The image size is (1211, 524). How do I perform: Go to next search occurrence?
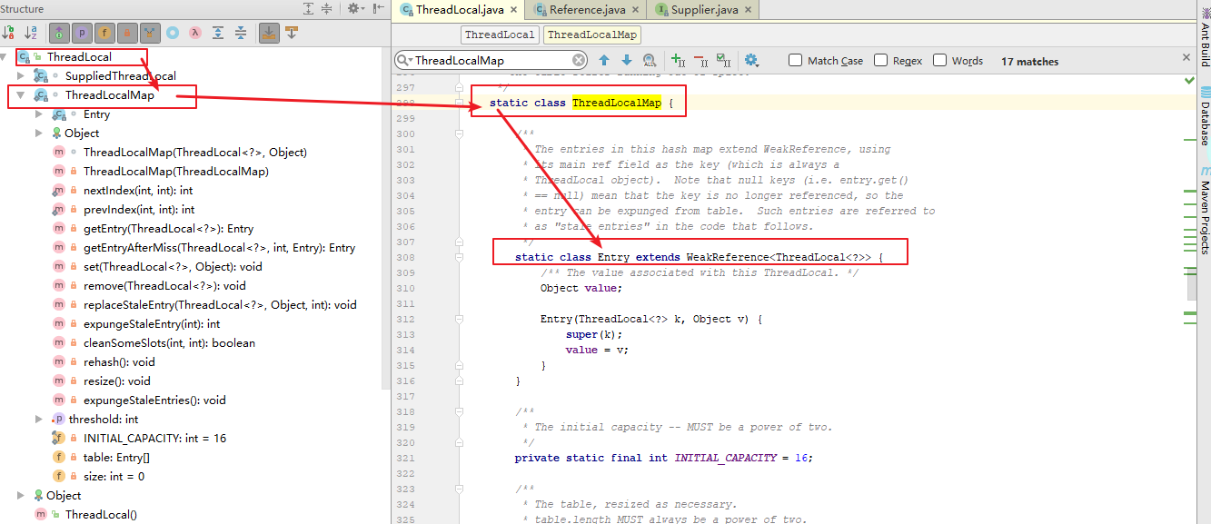pyautogui.click(x=626, y=60)
